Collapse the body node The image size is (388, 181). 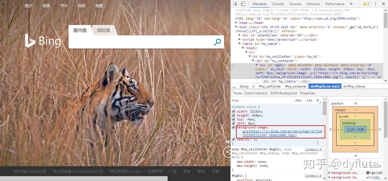[x=236, y=27]
